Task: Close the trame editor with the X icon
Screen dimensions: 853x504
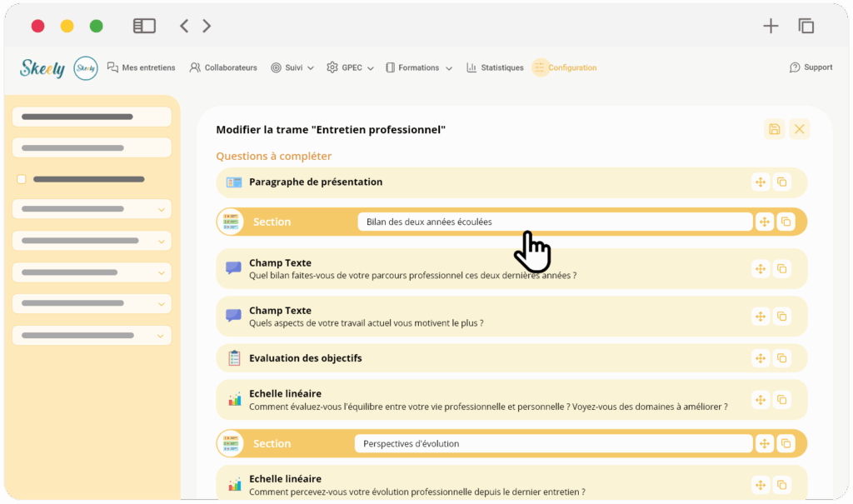Action: [799, 129]
